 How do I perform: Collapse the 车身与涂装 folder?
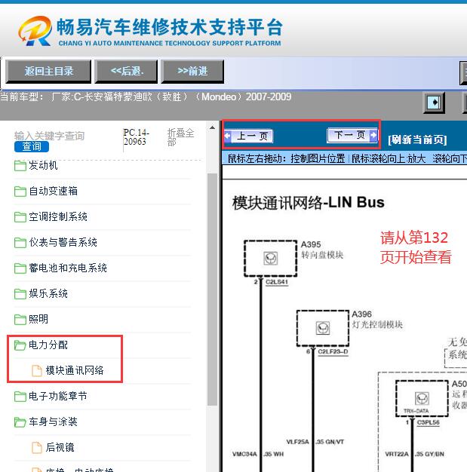[53, 421]
